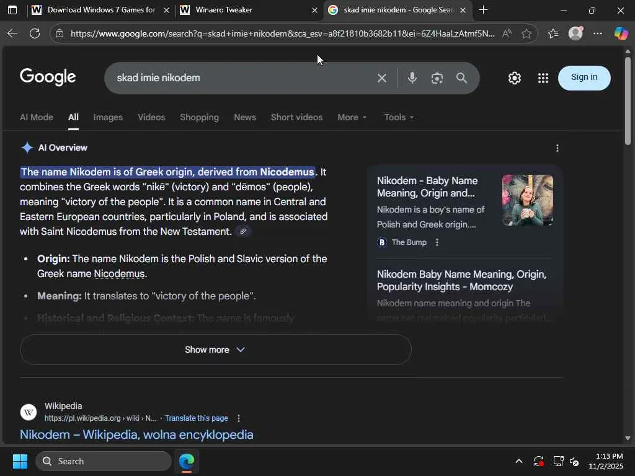Open Edge Settings and more ellipsis
This screenshot has height=476, width=635.
[x=598, y=33]
